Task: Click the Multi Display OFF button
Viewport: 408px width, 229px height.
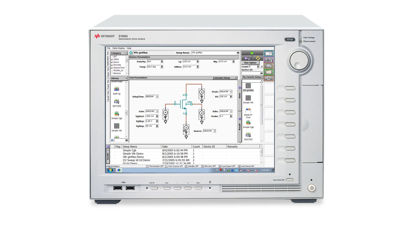Action: click(174, 166)
